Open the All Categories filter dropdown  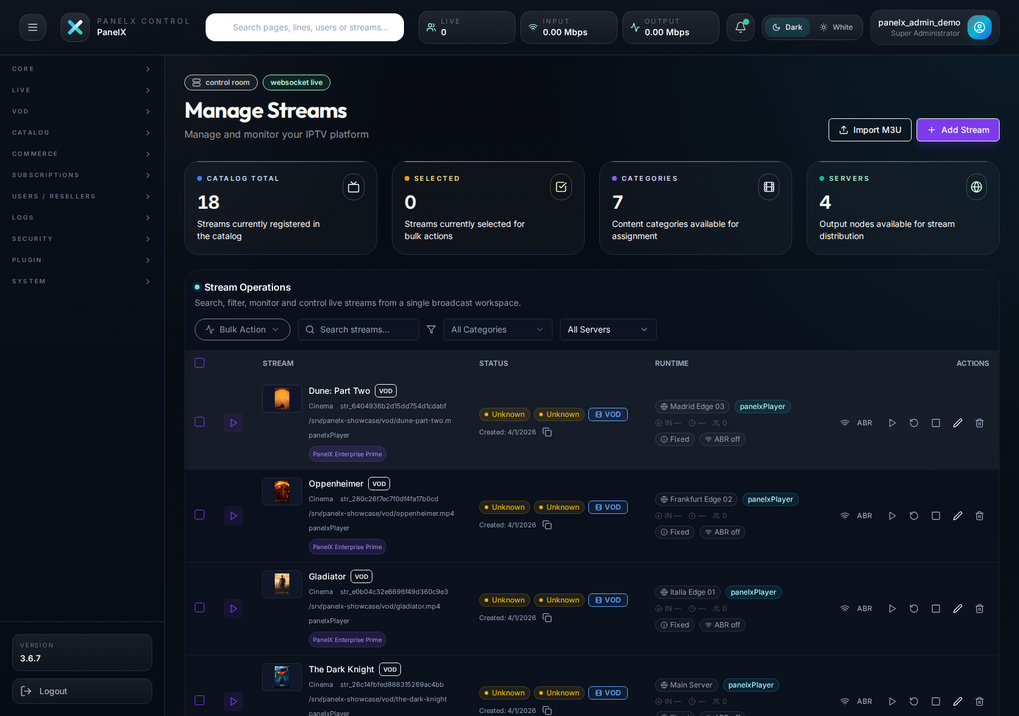(x=497, y=329)
